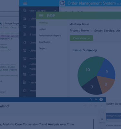The height and width of the screenshot is (129, 121).
Task: Click the Inventory sidebar icon
Action: (25, 90)
